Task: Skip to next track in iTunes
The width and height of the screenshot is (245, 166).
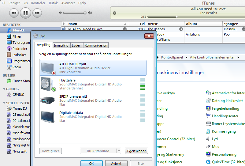Action: click(37, 13)
